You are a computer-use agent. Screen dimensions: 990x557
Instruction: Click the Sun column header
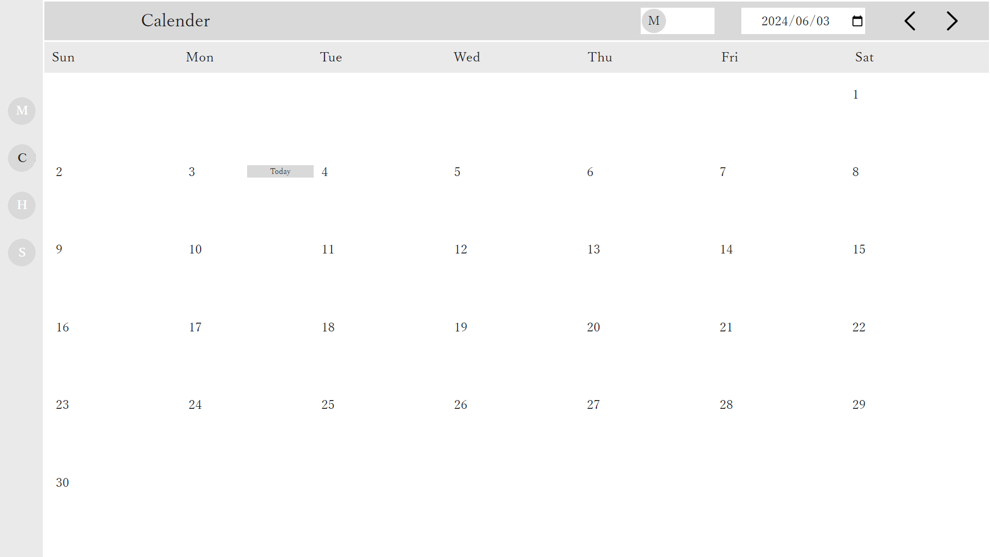click(x=63, y=57)
